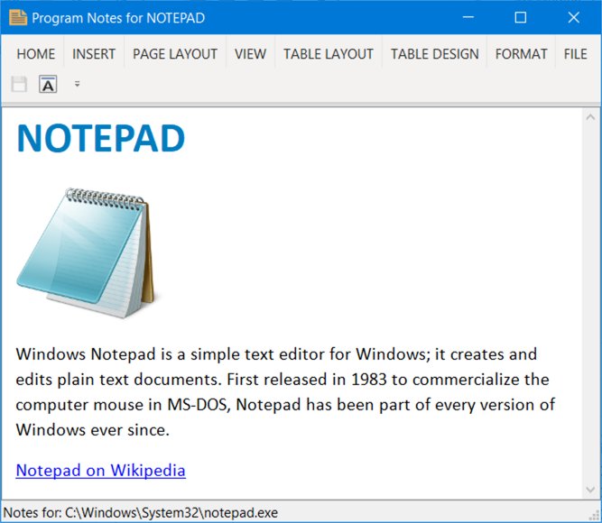This screenshot has width=602, height=523.
Task: Open the HOME ribbon tab
Action: point(36,54)
